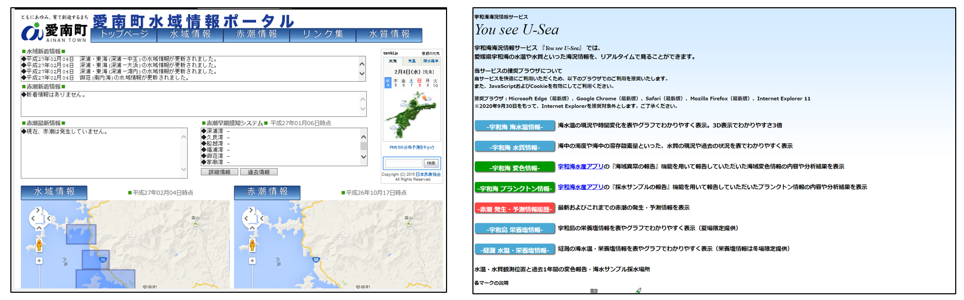Zoom in on the 赤潮情報 map
964x300 pixels.
pyautogui.click(x=252, y=261)
